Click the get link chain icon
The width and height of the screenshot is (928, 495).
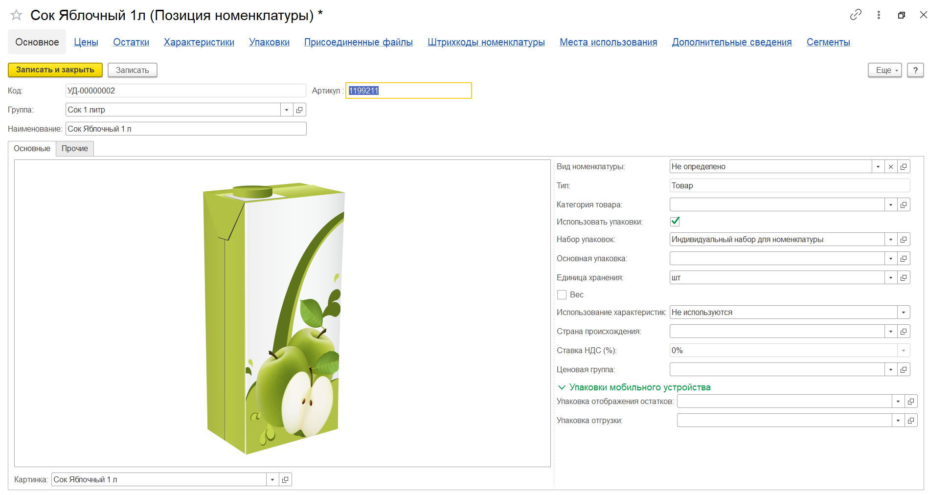click(x=855, y=15)
